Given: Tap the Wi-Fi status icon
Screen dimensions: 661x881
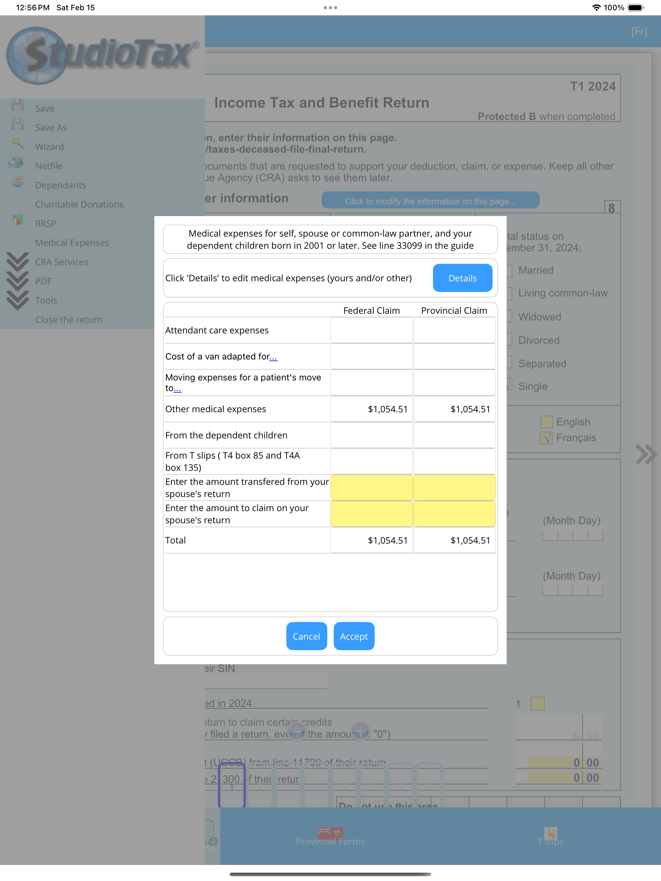Looking at the screenshot, I should coord(596,8).
